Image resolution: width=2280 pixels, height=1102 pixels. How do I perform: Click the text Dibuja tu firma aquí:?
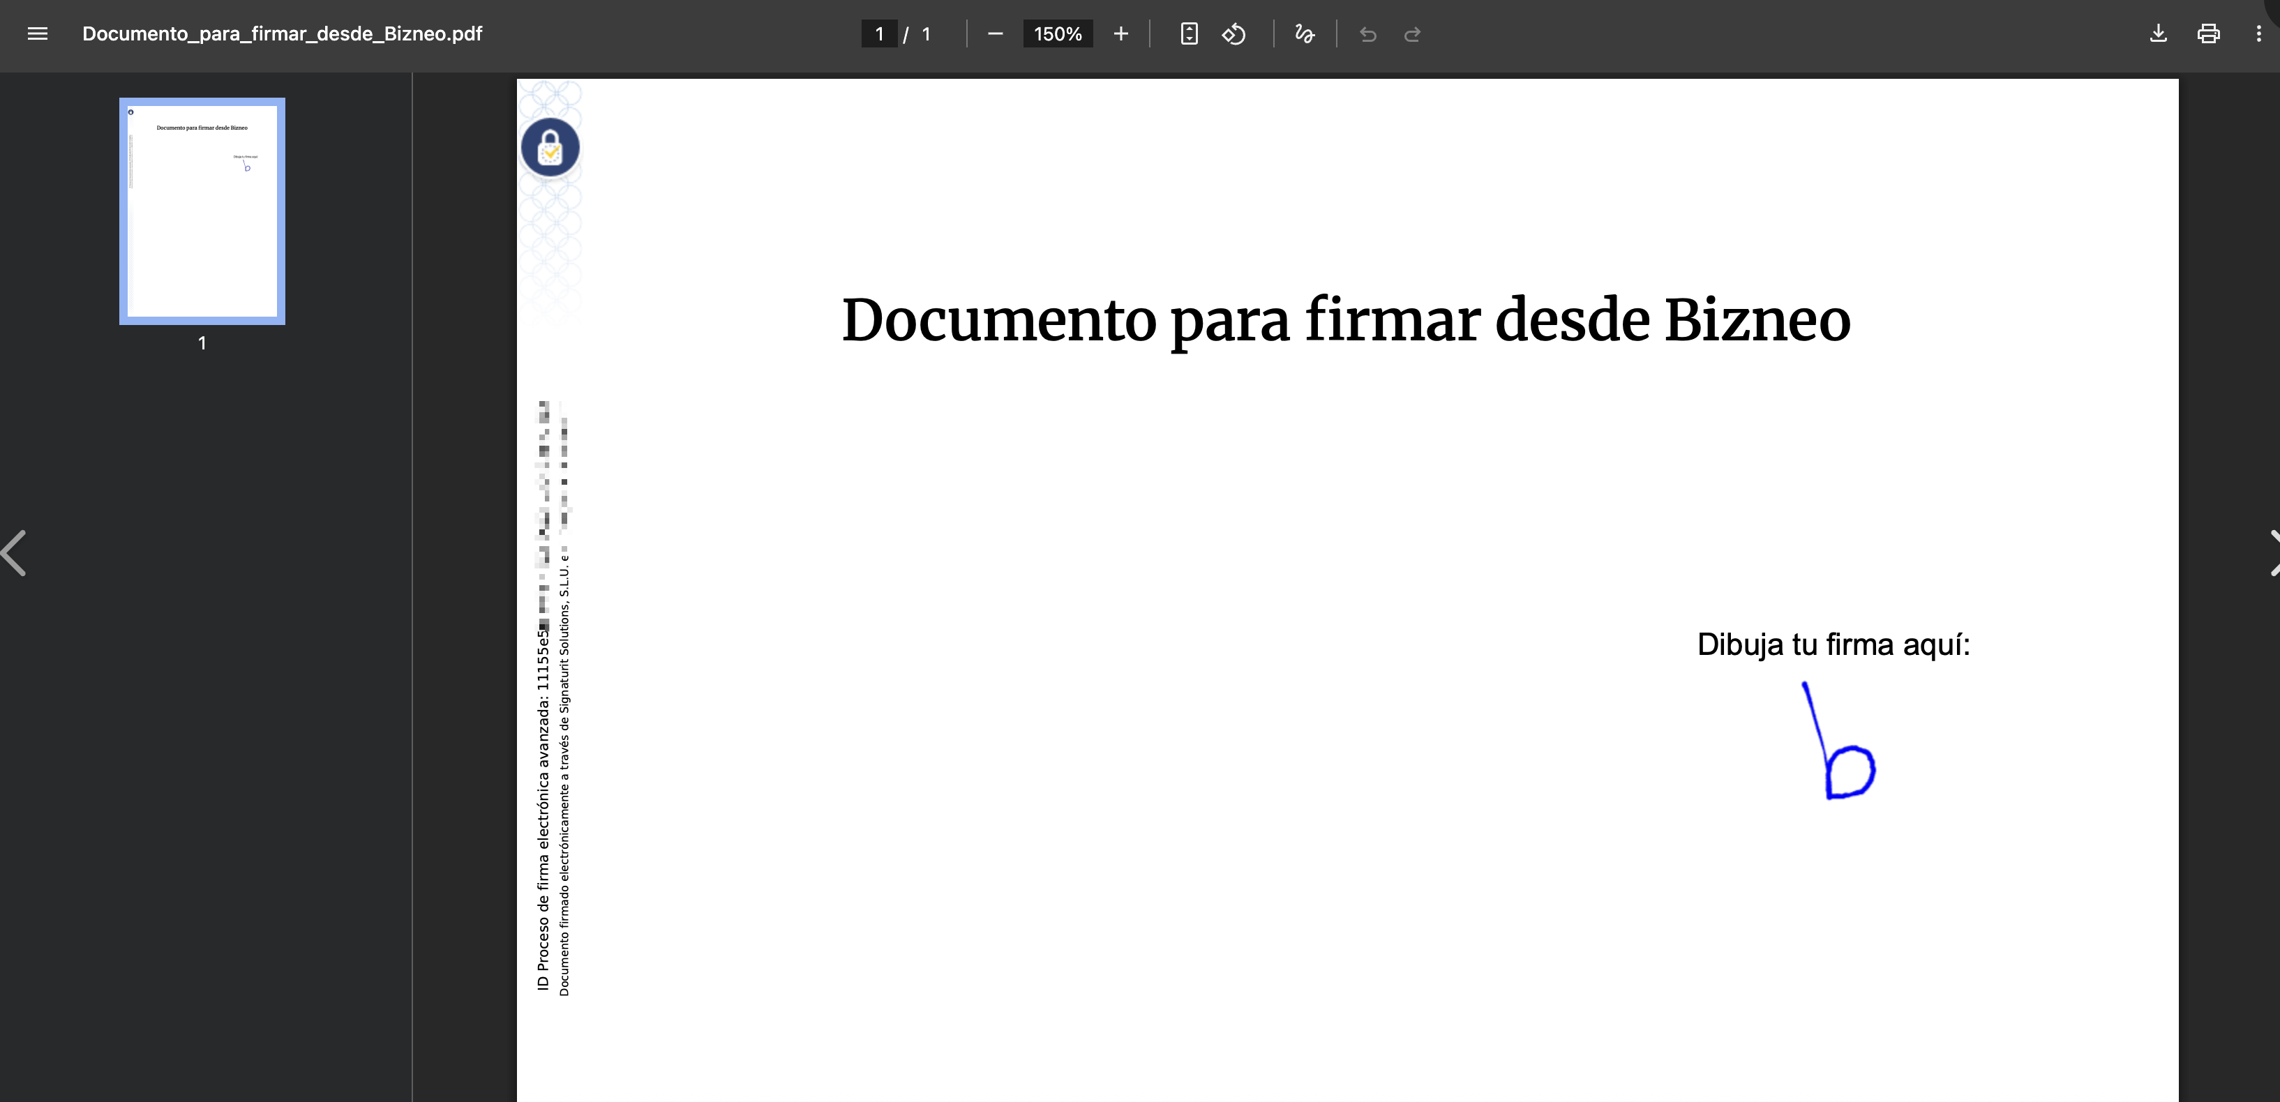(1833, 644)
